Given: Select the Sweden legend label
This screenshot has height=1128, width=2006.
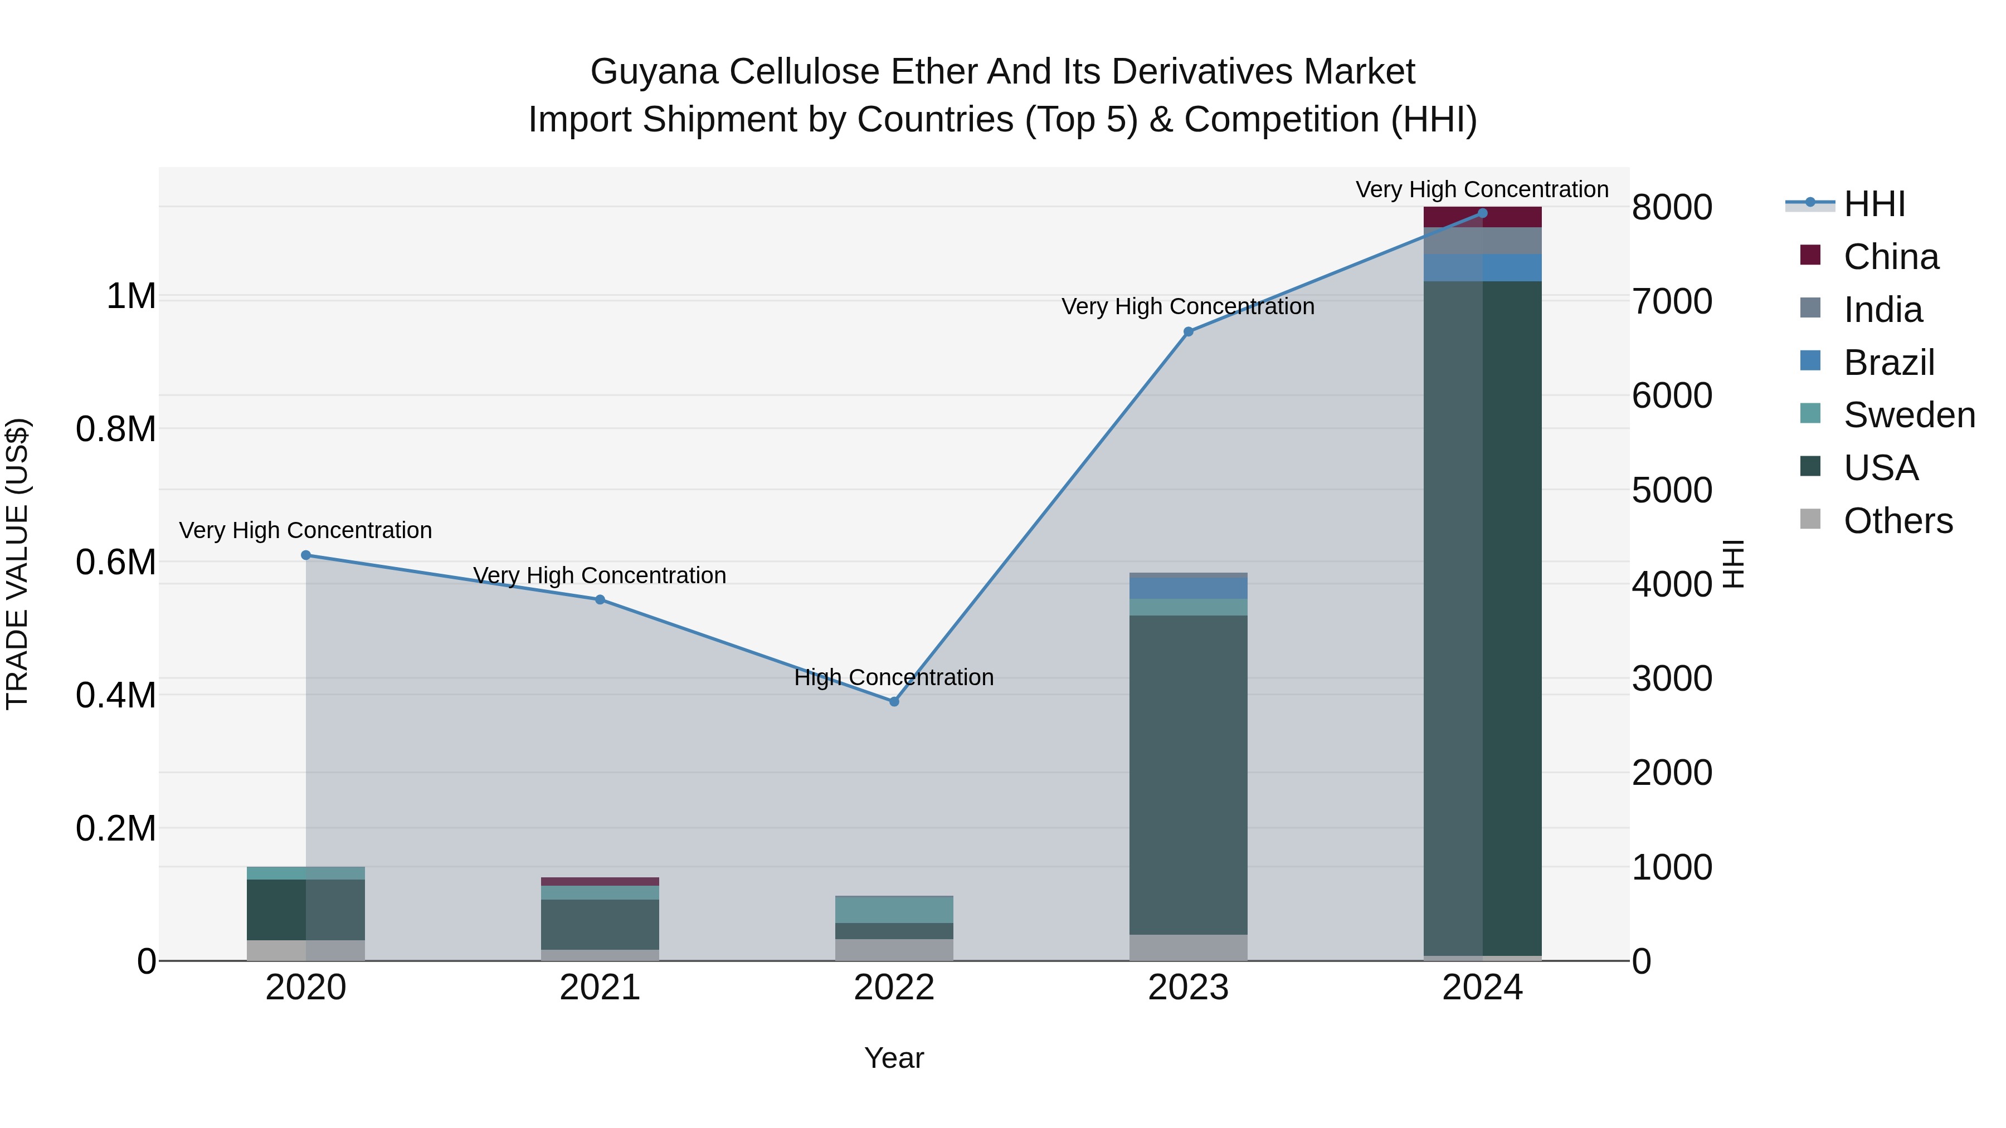Looking at the screenshot, I should coord(1910,415).
